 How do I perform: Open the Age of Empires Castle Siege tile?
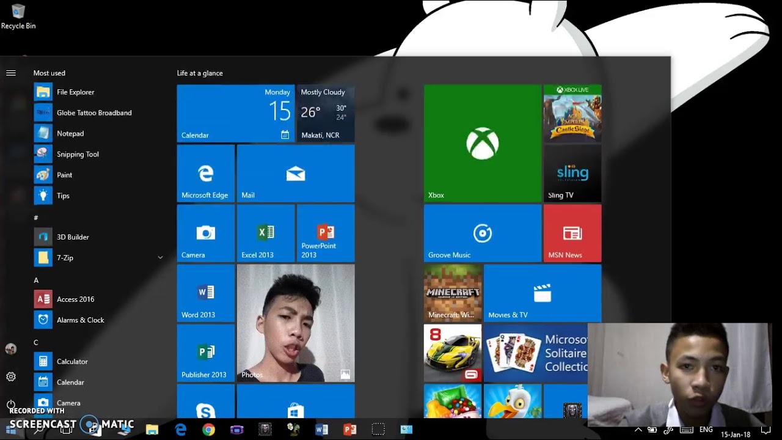(572, 114)
